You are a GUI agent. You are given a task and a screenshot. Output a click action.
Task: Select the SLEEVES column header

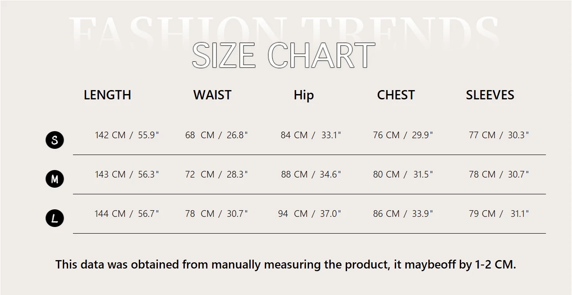(490, 95)
